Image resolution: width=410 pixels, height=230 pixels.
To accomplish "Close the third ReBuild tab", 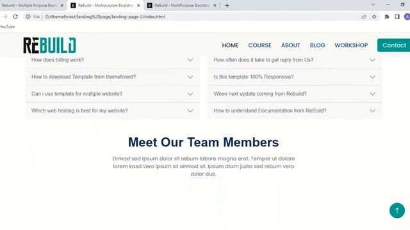I will click(x=215, y=6).
